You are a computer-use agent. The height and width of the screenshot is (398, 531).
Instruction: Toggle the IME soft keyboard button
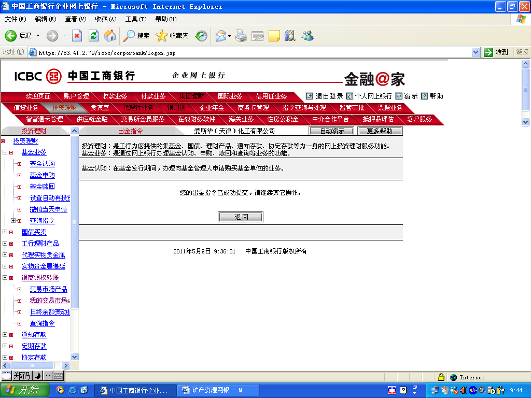click(59, 375)
